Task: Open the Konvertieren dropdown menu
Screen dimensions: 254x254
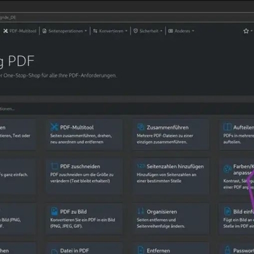Action: (110, 31)
